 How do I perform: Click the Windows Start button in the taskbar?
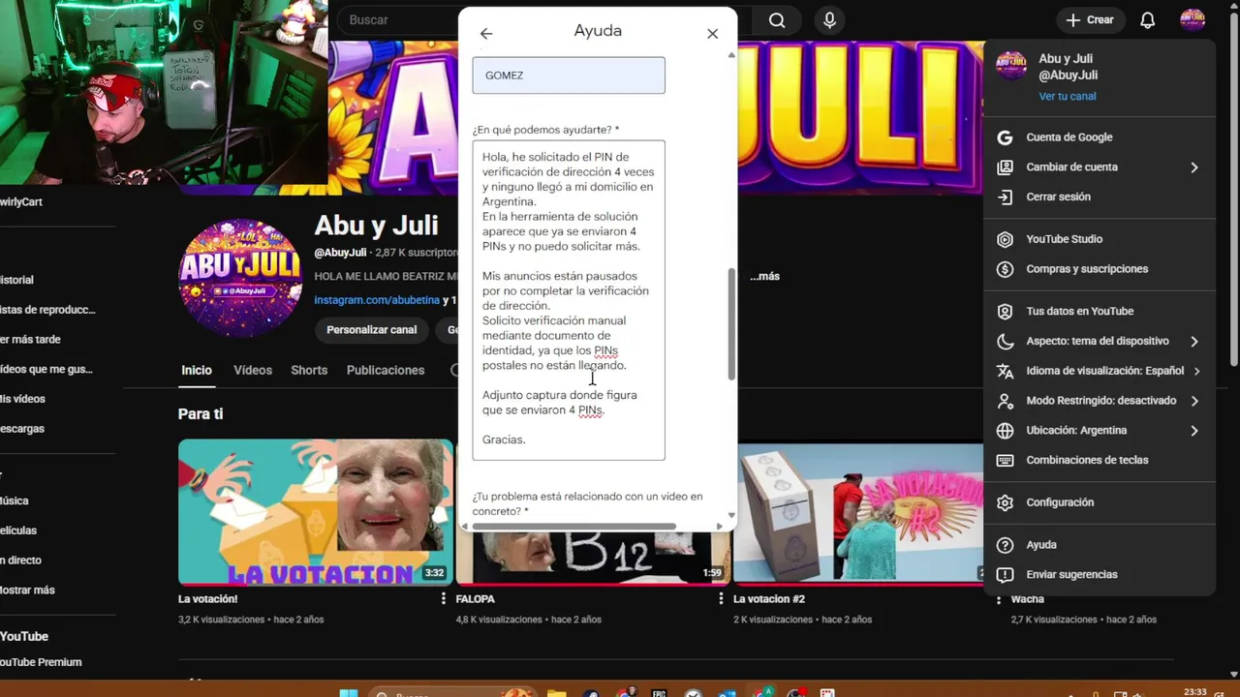[348, 693]
